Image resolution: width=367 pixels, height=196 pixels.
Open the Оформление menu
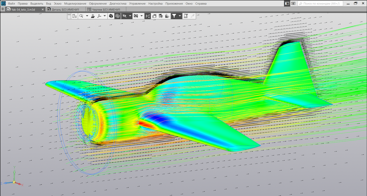98,4
